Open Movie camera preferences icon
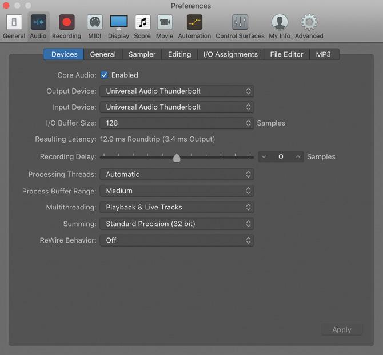The height and width of the screenshot is (355, 383). [165, 22]
